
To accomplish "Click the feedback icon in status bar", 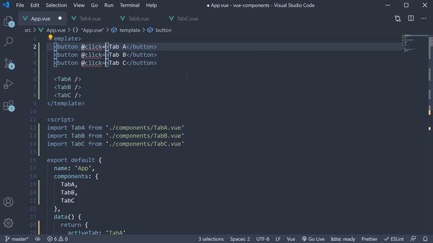I will click(413, 239).
